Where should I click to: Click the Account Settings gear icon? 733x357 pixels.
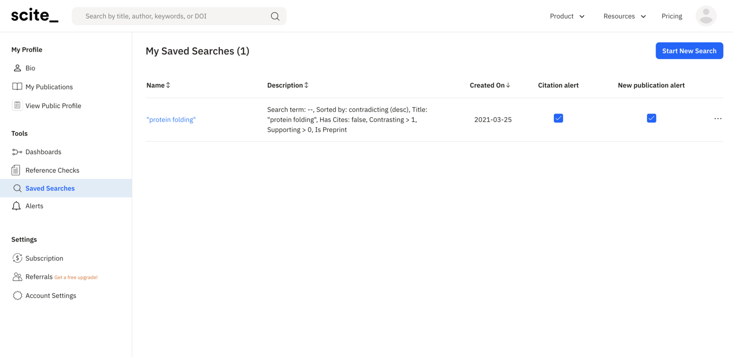tap(17, 296)
